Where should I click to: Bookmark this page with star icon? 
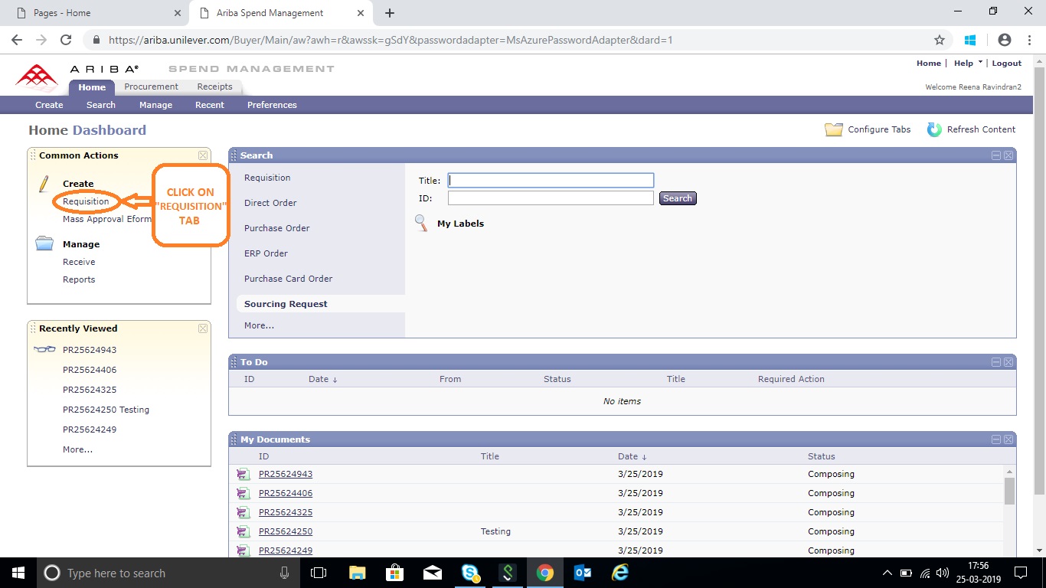[940, 40]
